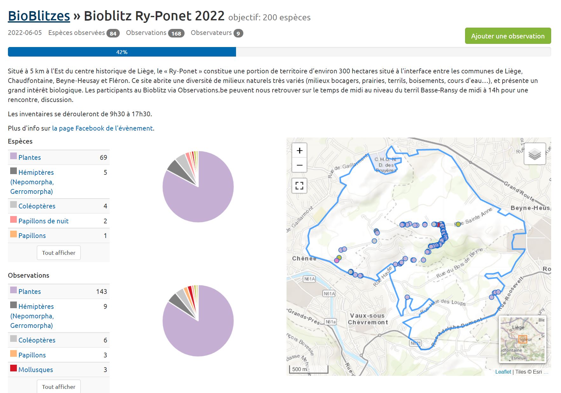The height and width of the screenshot is (393, 561).
Task: Open the Facebook event page link
Action: (102, 128)
